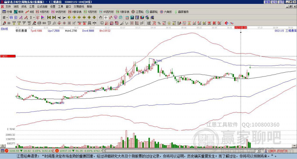Click the colored flag icon
The image size is (297, 159).
tap(43, 17)
